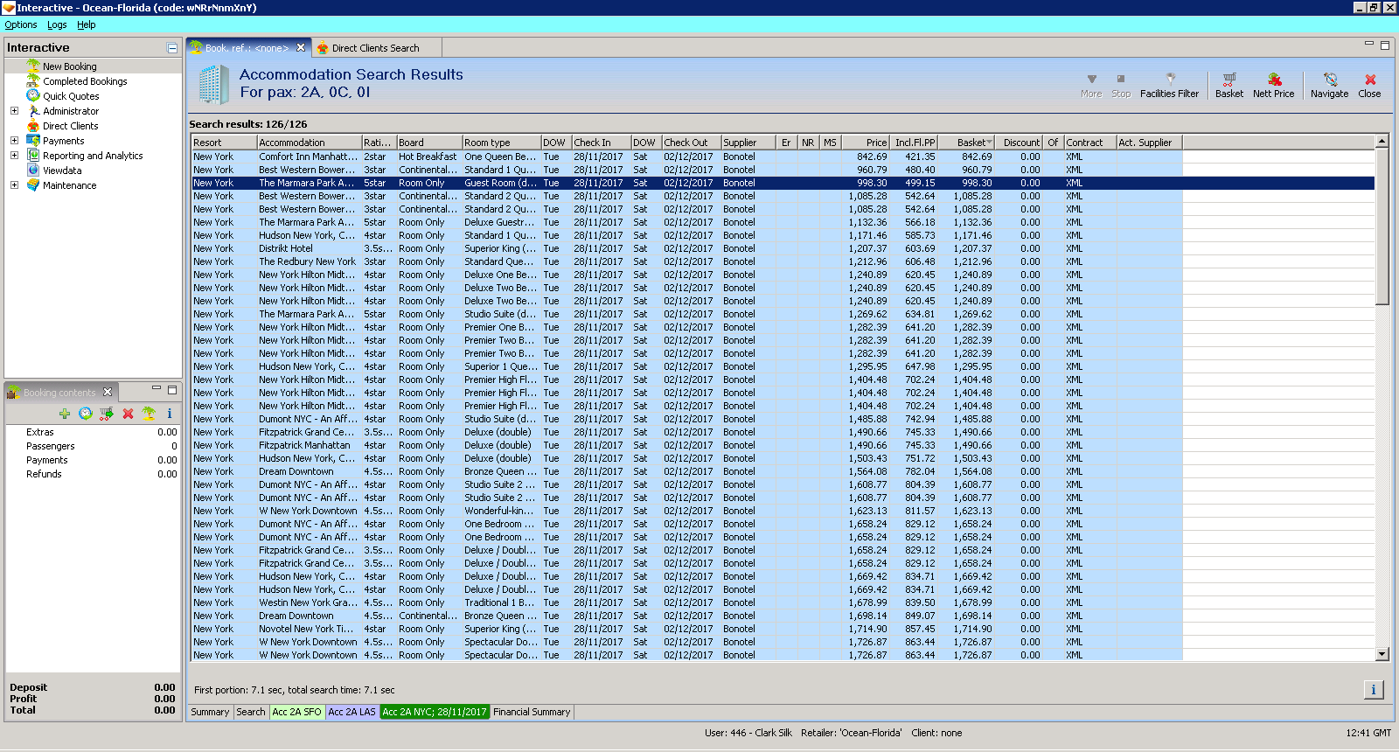Switch to the Direct Clients Search tab
Image resolution: width=1399 pixels, height=752 pixels.
375,48
